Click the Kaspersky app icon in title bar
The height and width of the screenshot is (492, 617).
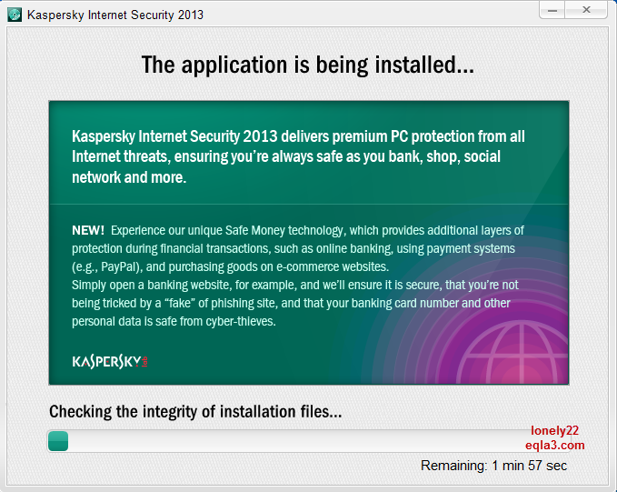click(15, 15)
